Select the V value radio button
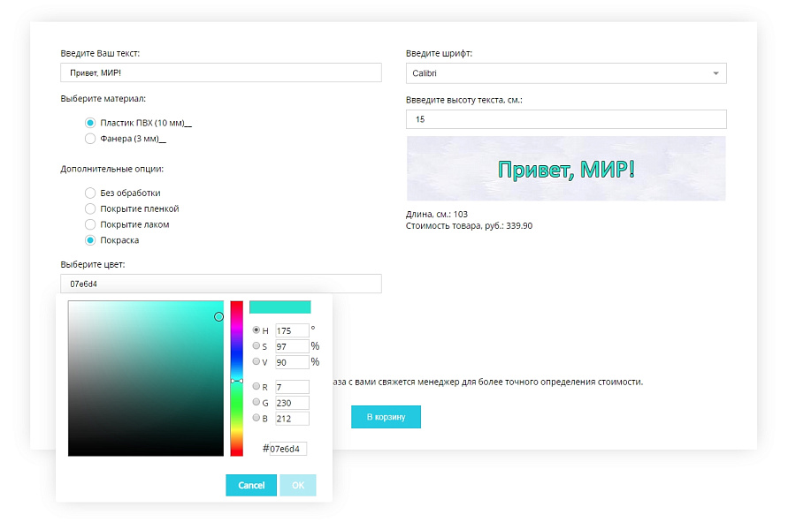Image resolution: width=796 pixels, height=530 pixels. click(x=256, y=362)
